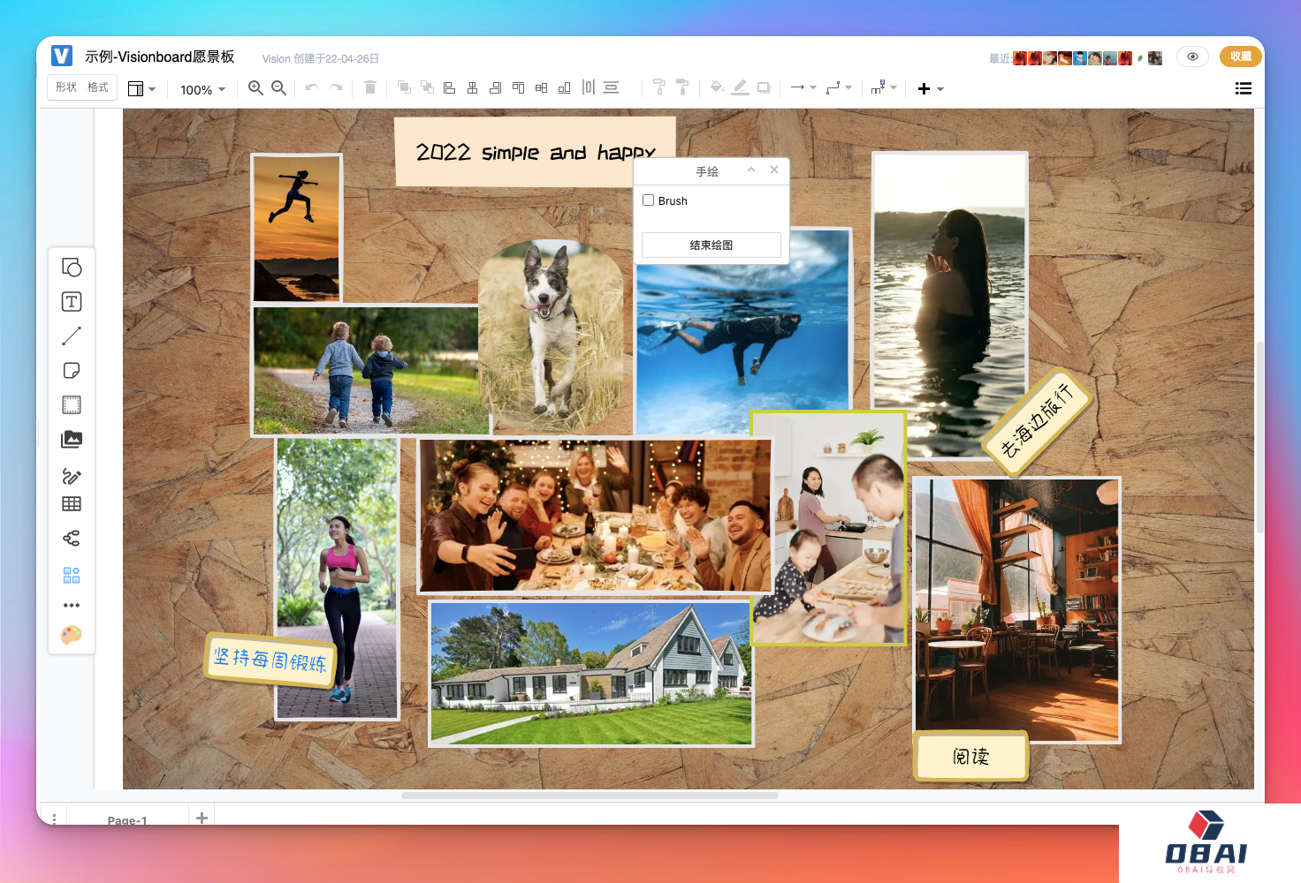Open the plus insert dropdown
Image resolution: width=1301 pixels, height=883 pixels.
[930, 89]
